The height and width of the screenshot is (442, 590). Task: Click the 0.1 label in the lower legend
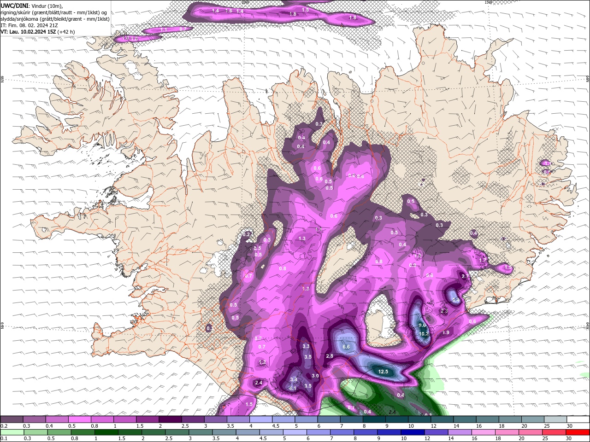pyautogui.click(x=4, y=438)
